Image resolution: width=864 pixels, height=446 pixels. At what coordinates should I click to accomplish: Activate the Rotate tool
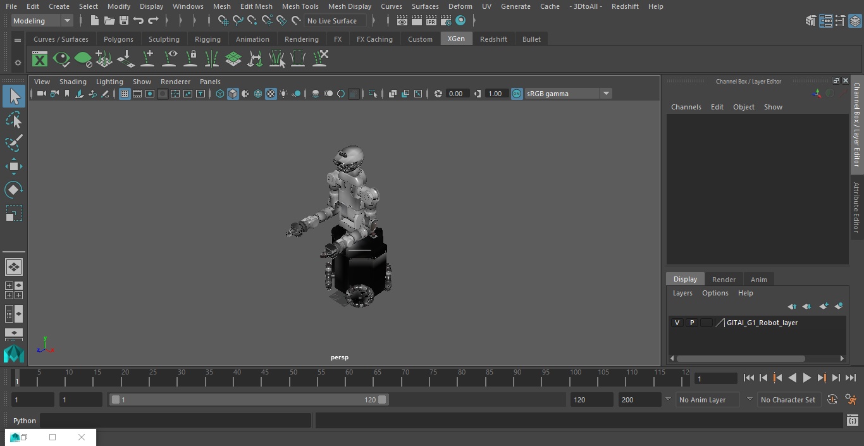click(14, 190)
